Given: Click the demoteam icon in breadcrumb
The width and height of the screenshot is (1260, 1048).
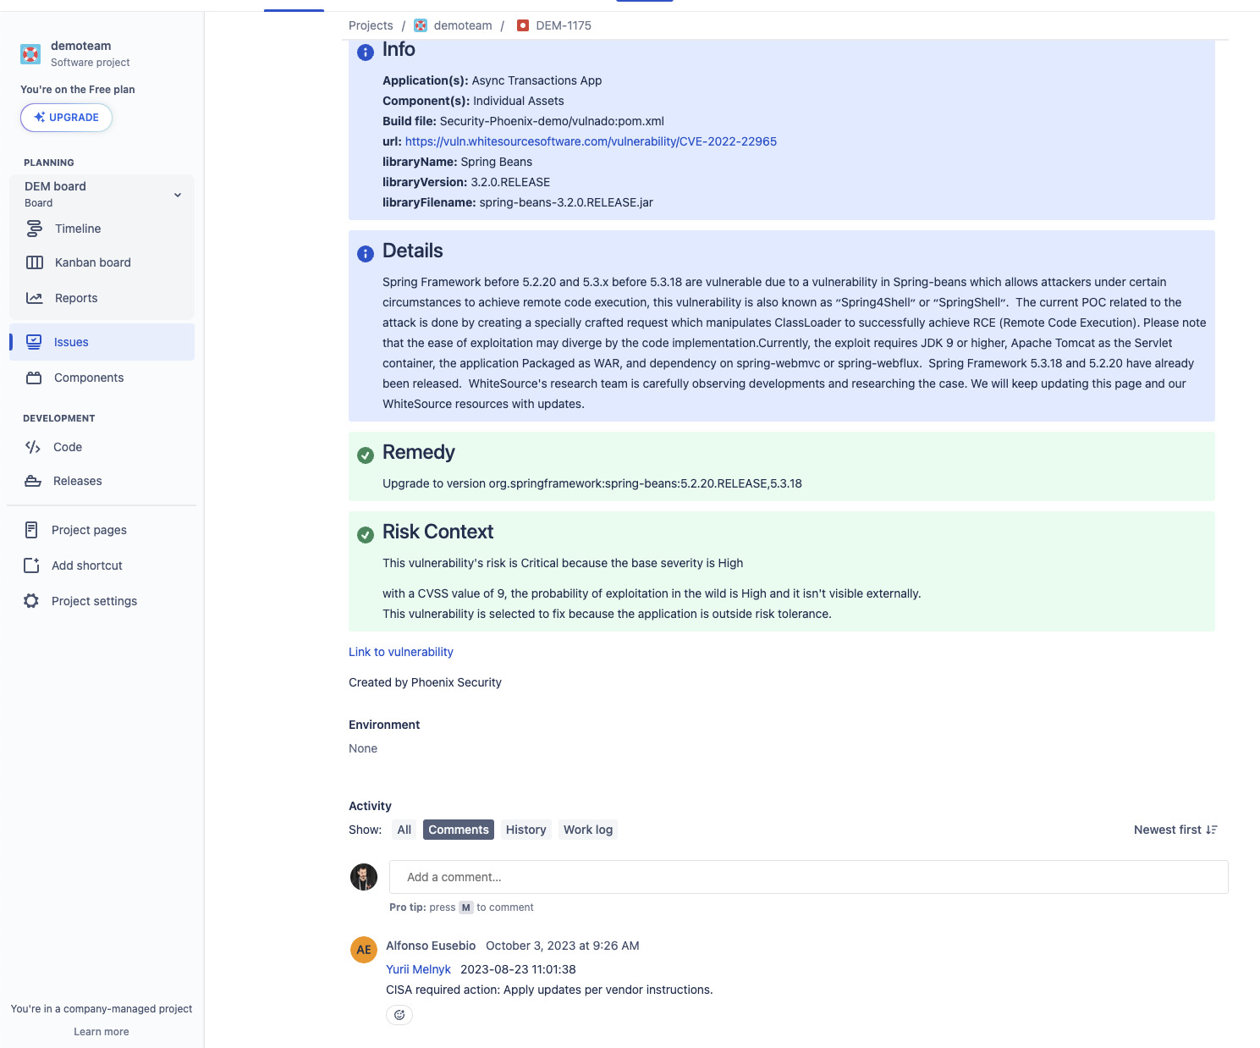Looking at the screenshot, I should pyautogui.click(x=421, y=25).
